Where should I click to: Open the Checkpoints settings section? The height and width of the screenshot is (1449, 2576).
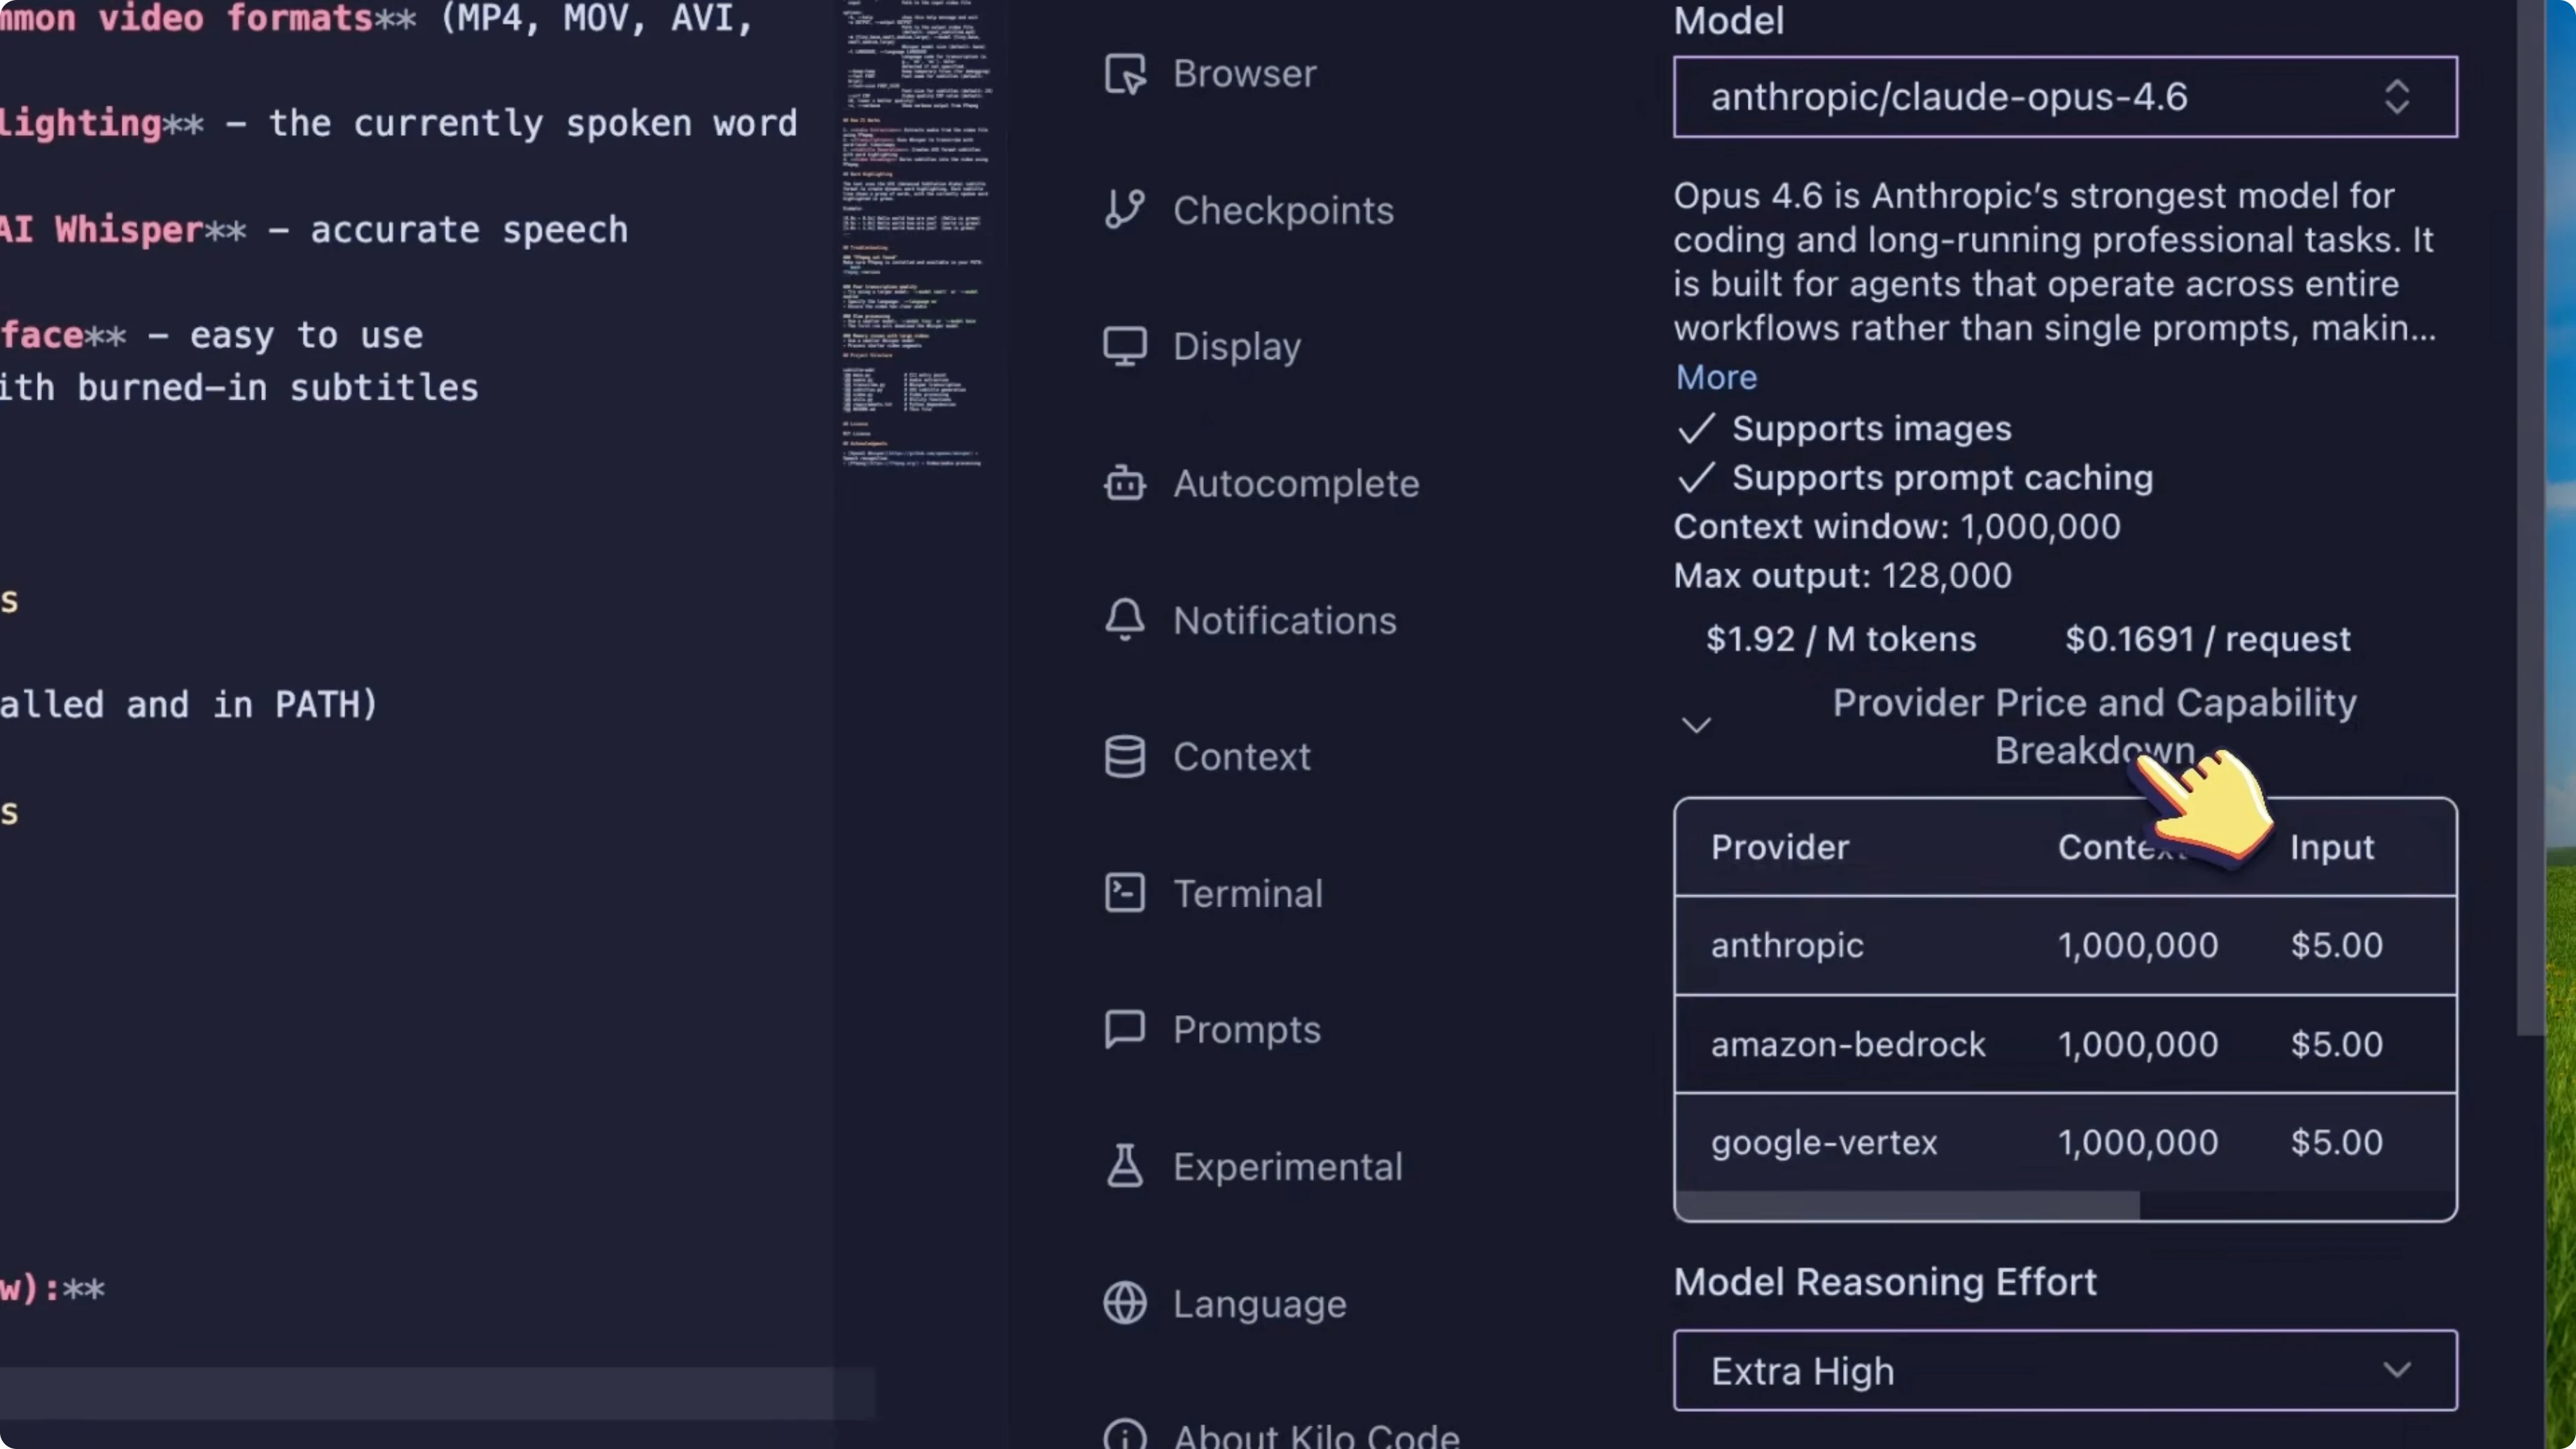click(1282, 210)
